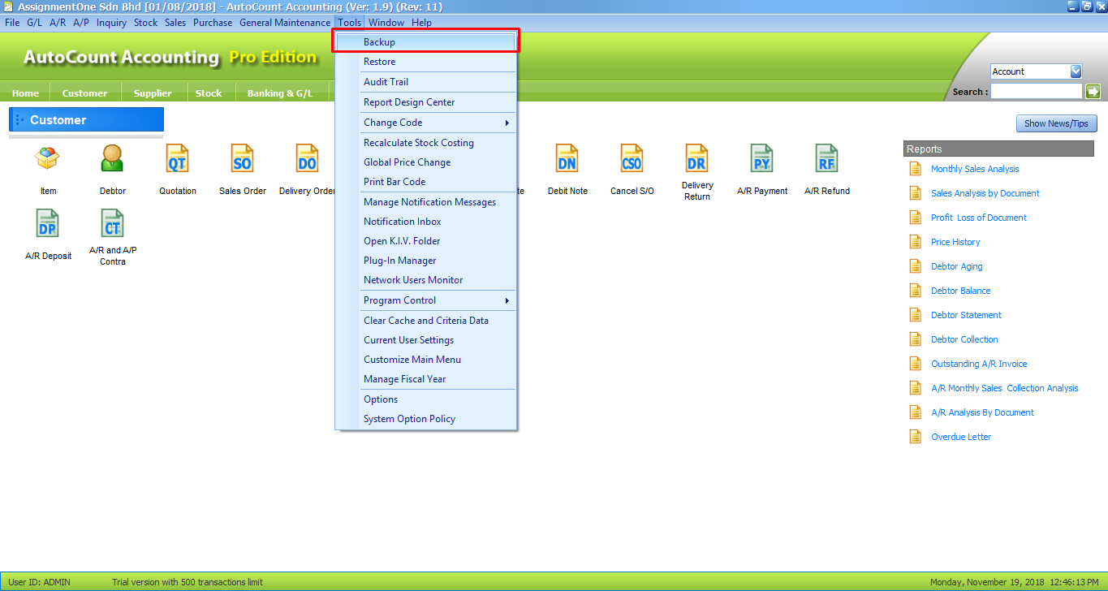Open the Delivery Order DO icon
The height and width of the screenshot is (591, 1108).
click(x=308, y=158)
